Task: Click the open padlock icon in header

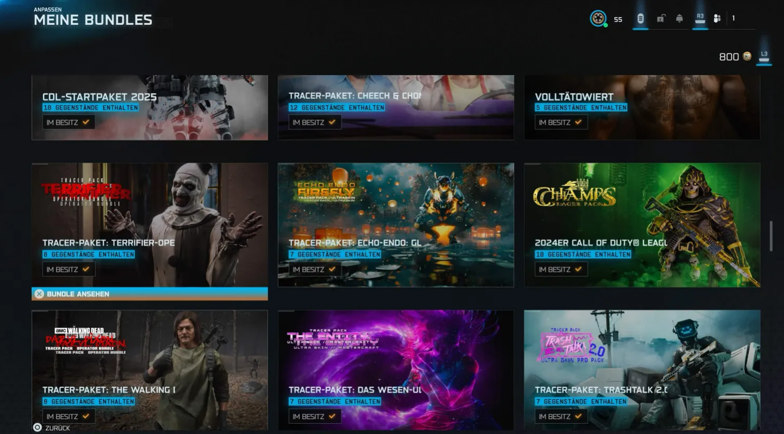Action: coord(661,19)
